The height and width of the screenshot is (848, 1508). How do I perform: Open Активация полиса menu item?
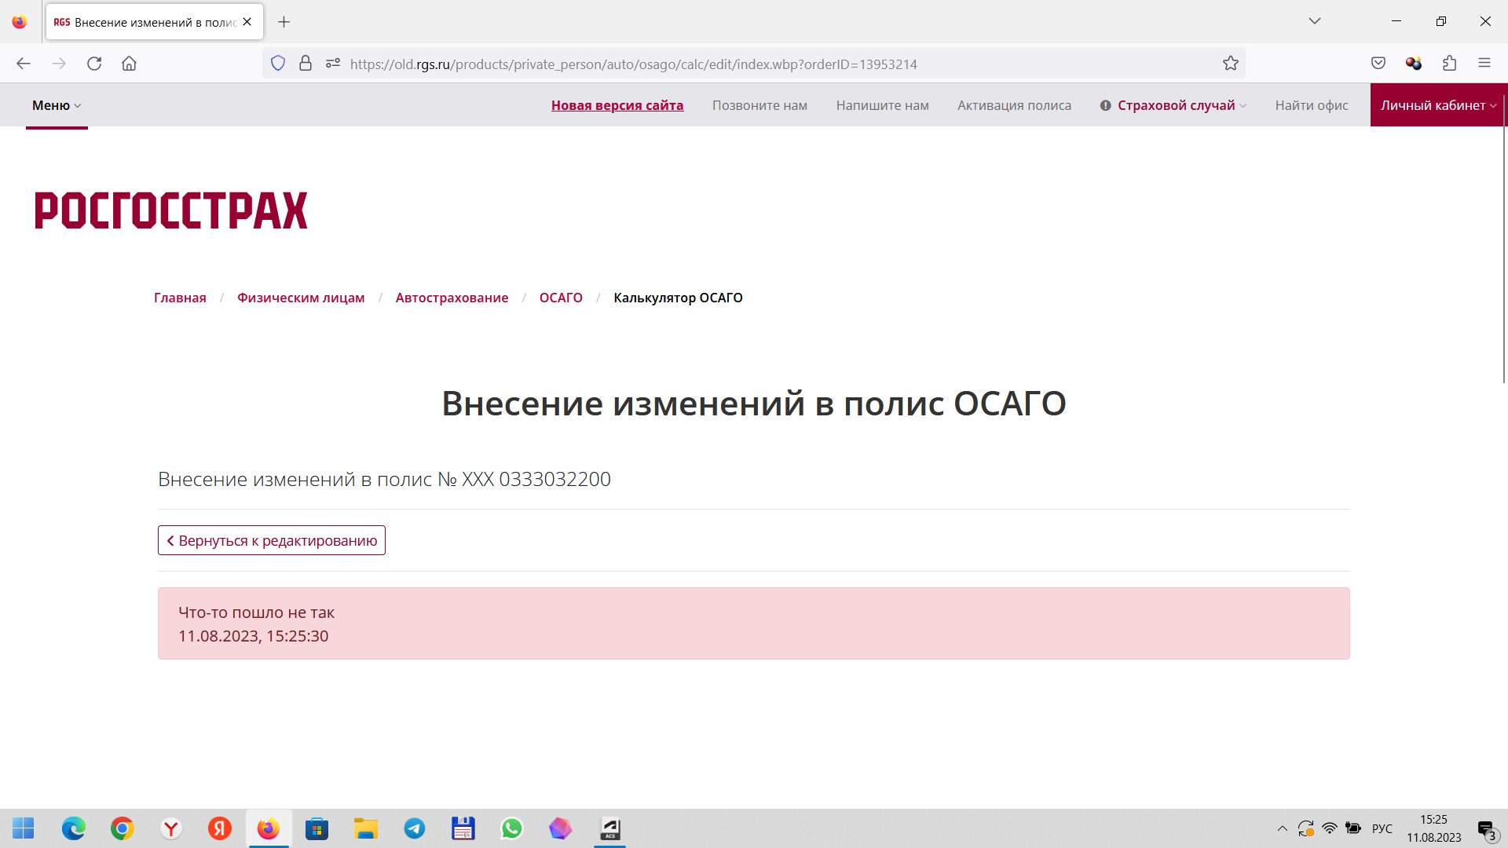[1014, 105]
